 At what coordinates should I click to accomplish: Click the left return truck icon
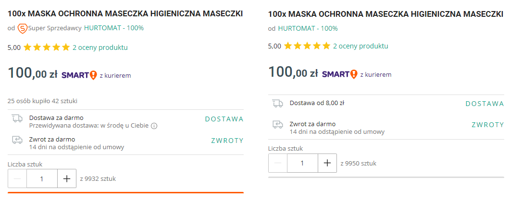(17, 140)
